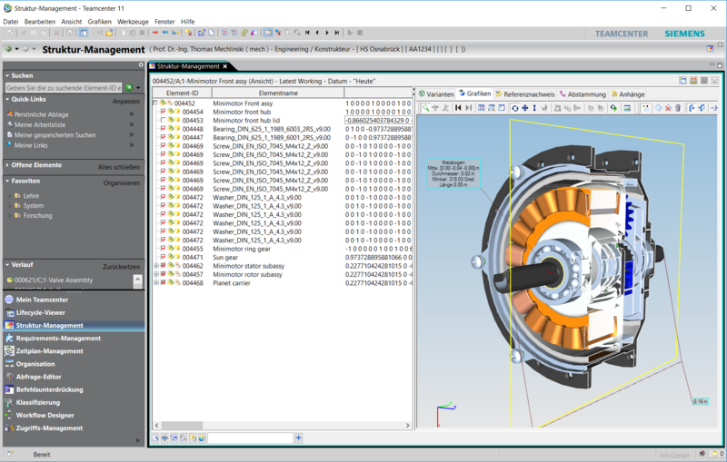Click the green arrow export icon in viewer toolbar

(x=613, y=108)
